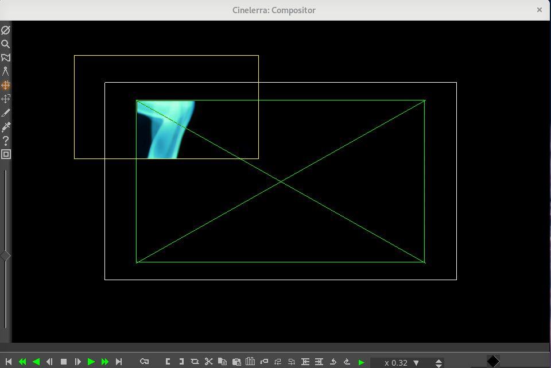Screen dimensions: 551x368
Task: Click the scissors cut icon
Action: coord(208,362)
